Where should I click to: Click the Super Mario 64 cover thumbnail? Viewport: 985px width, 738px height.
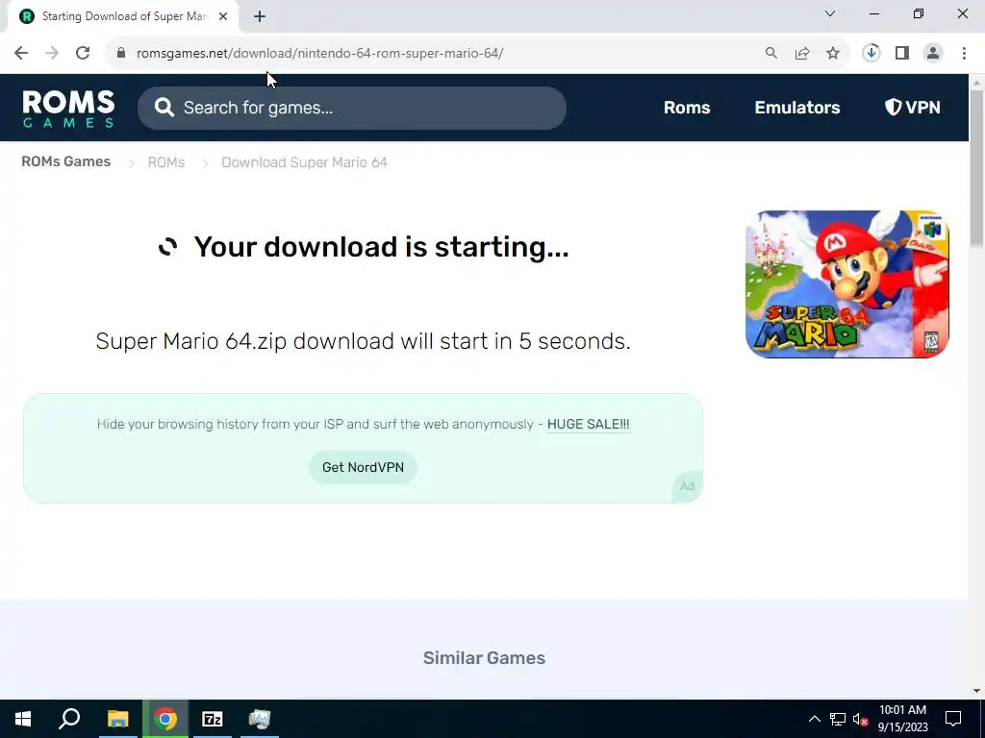(x=846, y=284)
